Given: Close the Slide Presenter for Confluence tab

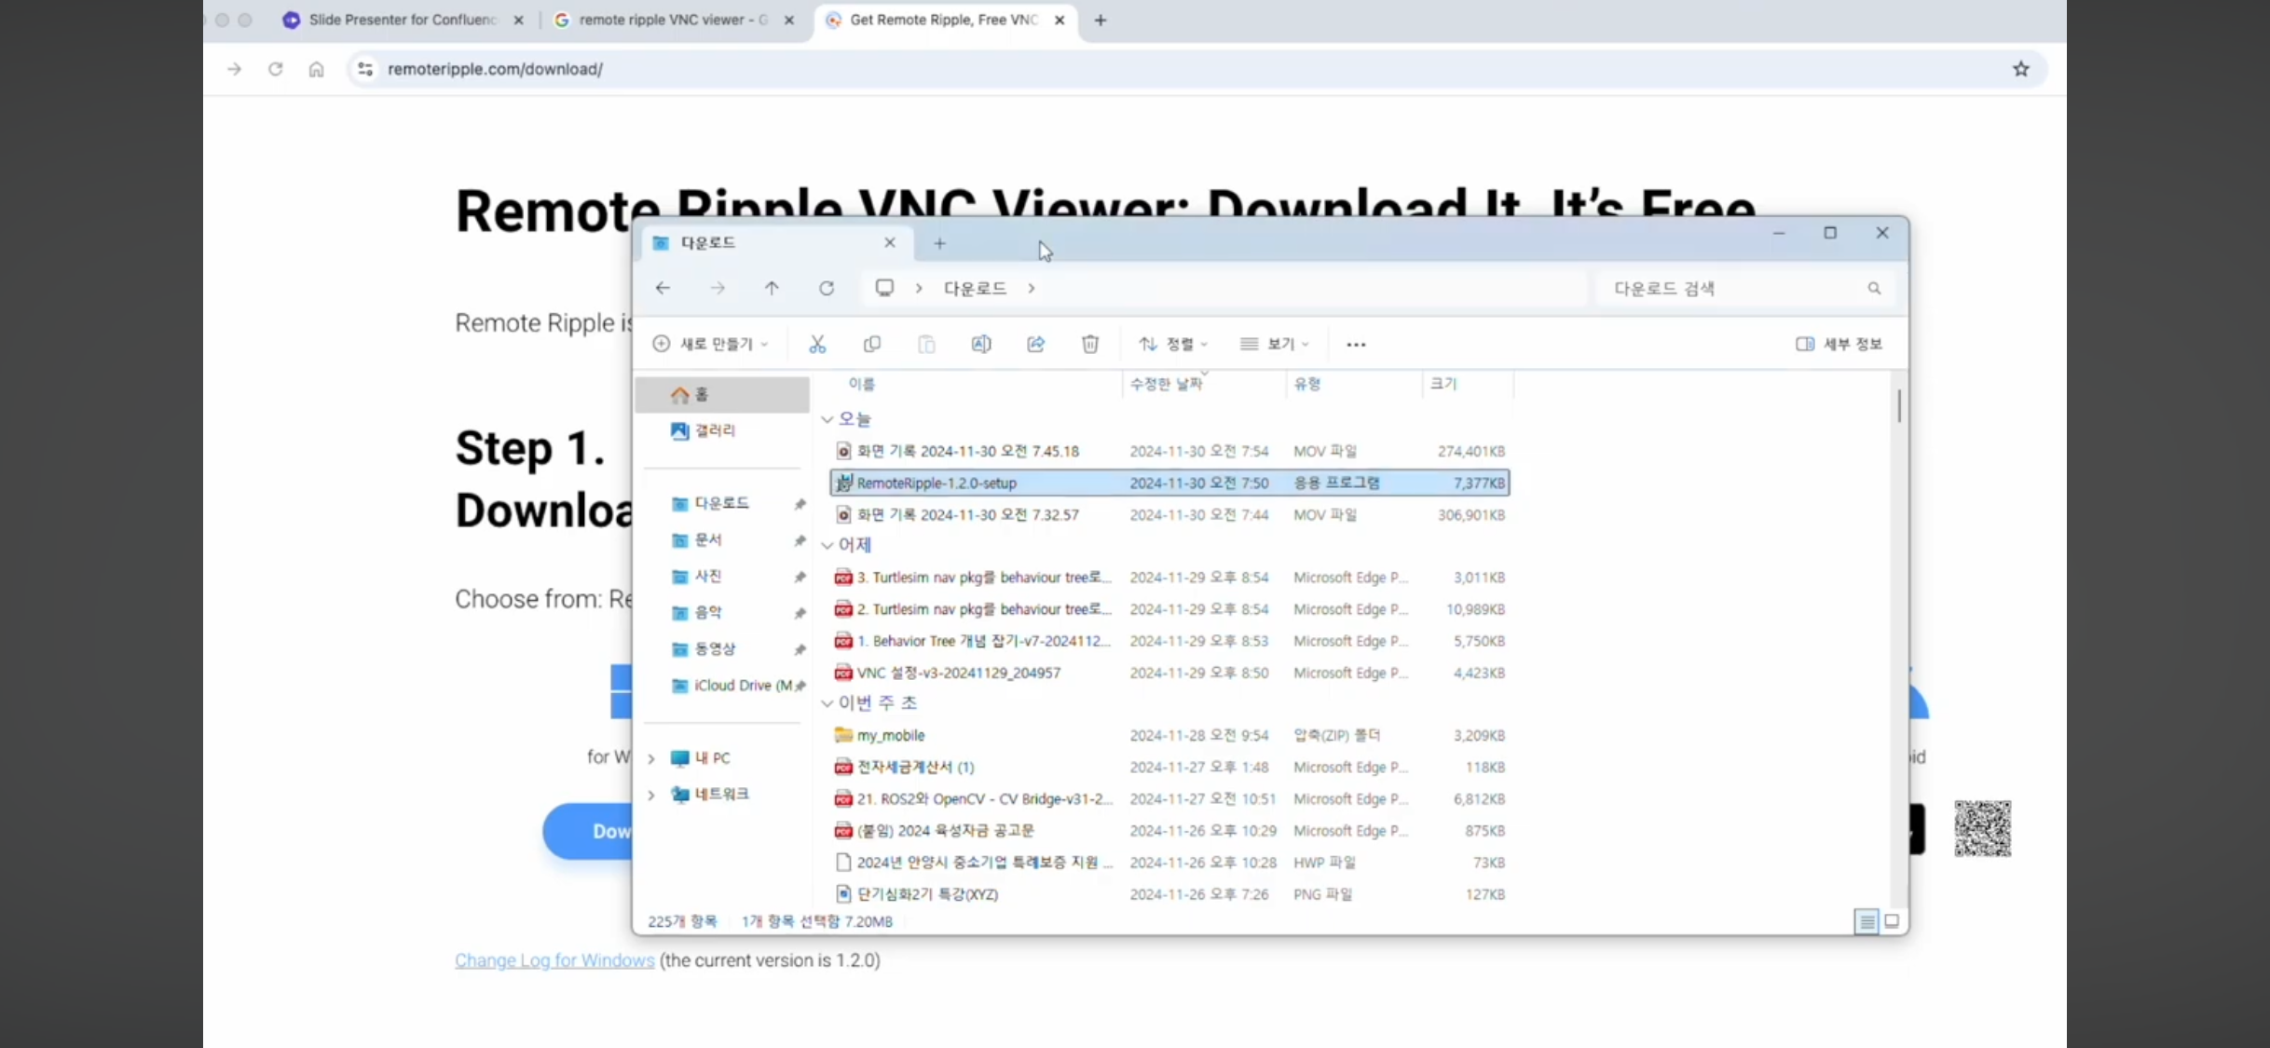Looking at the screenshot, I should (x=519, y=20).
